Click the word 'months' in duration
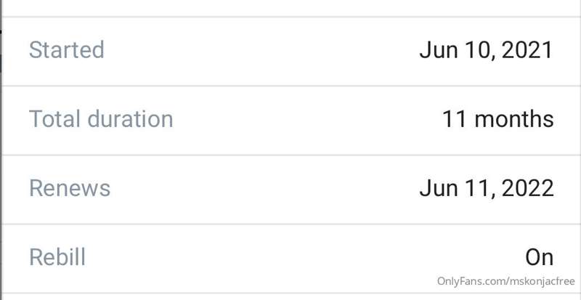 tap(514, 119)
